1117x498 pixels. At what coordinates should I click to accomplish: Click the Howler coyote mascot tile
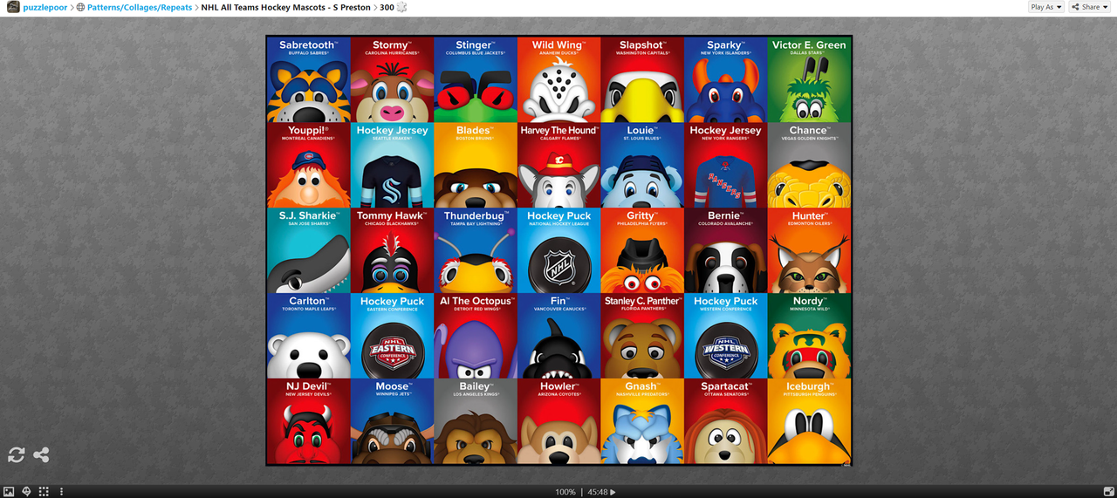coord(558,421)
